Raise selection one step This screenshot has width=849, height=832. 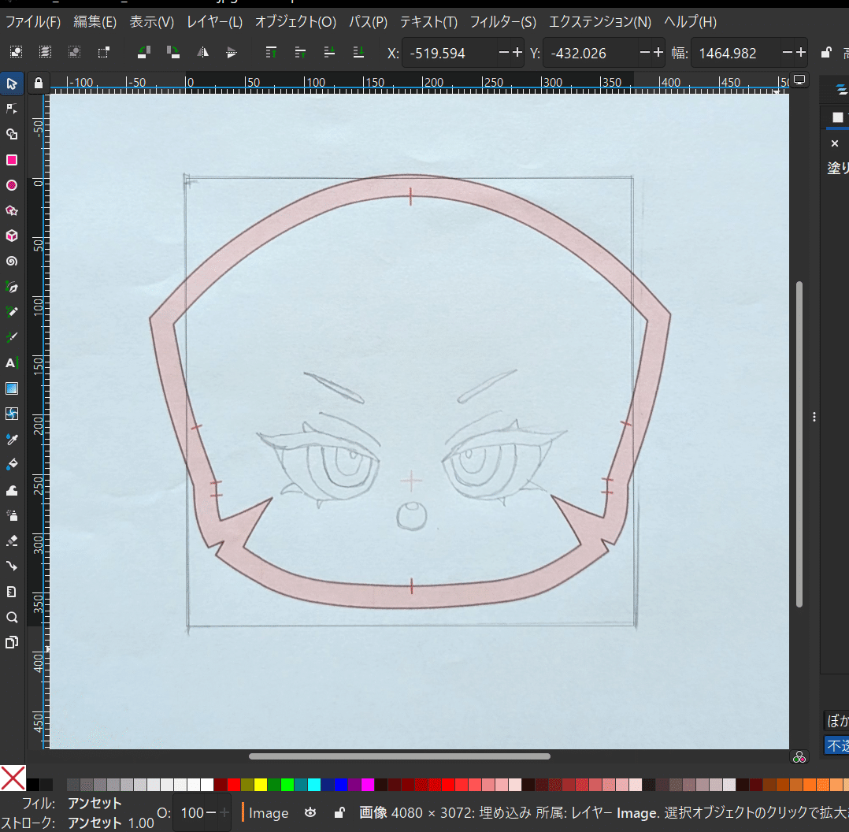point(300,52)
